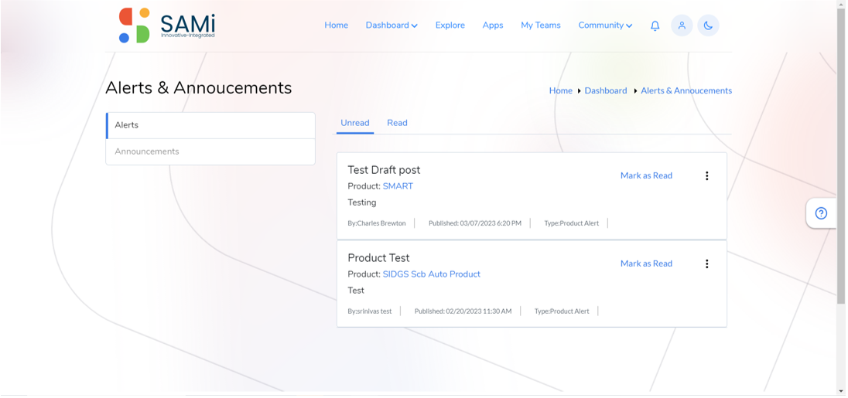The height and width of the screenshot is (398, 848).
Task: Switch to the Read tab
Action: tap(397, 123)
